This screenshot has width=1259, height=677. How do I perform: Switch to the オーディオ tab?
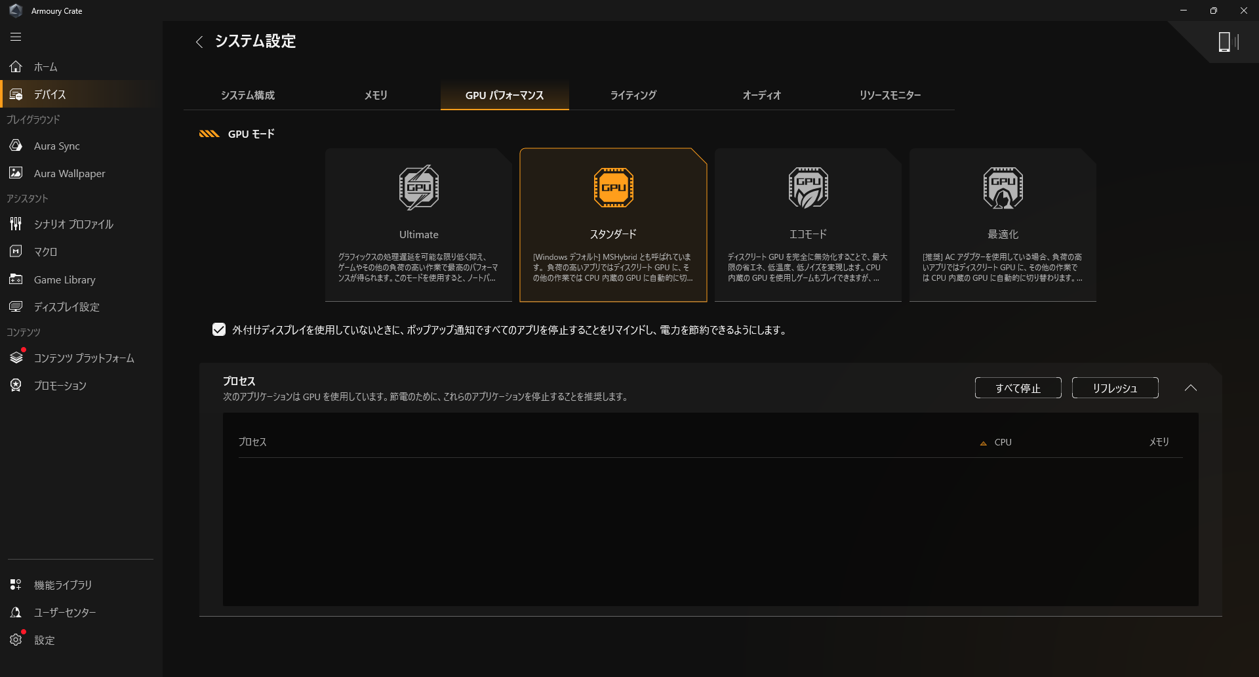point(762,95)
